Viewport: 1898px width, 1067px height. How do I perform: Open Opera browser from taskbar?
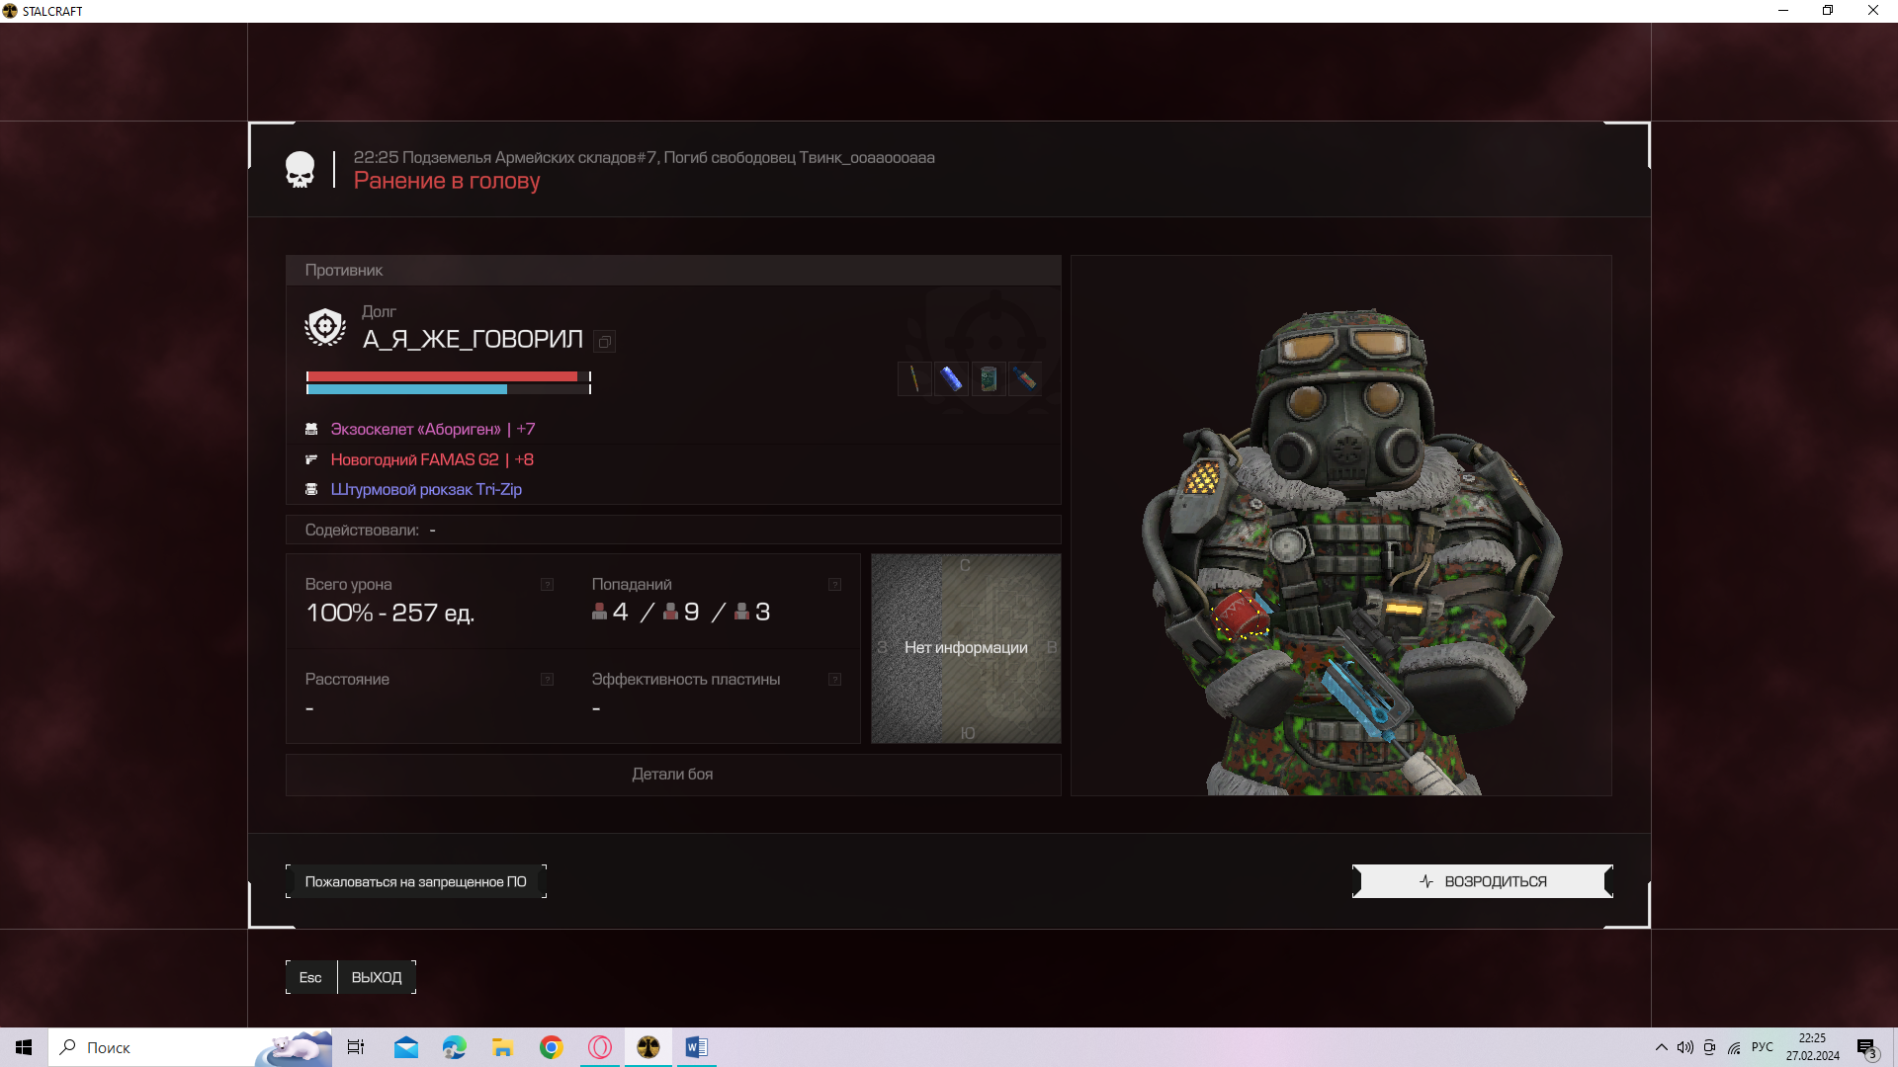599,1047
